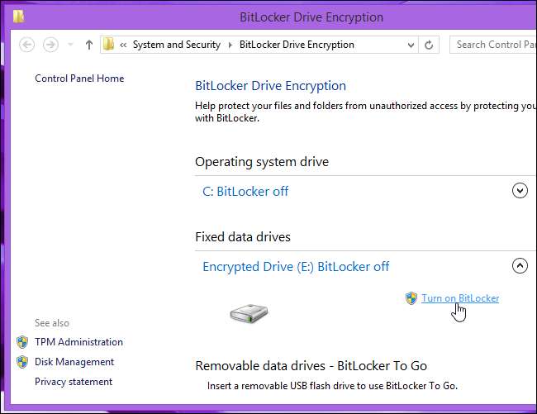Select BitLocker Drive Encryption breadcrumb
This screenshot has width=537, height=414.
[296, 45]
